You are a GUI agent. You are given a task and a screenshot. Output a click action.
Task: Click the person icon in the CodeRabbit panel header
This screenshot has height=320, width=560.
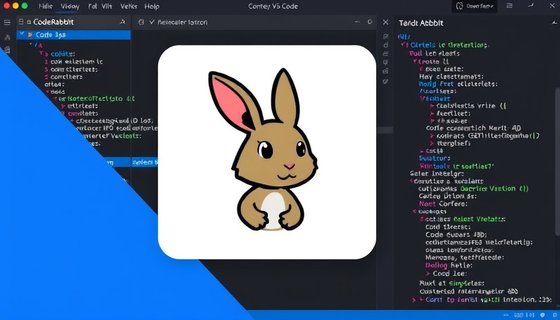122,22
